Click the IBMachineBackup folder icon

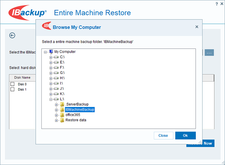coord(62,110)
